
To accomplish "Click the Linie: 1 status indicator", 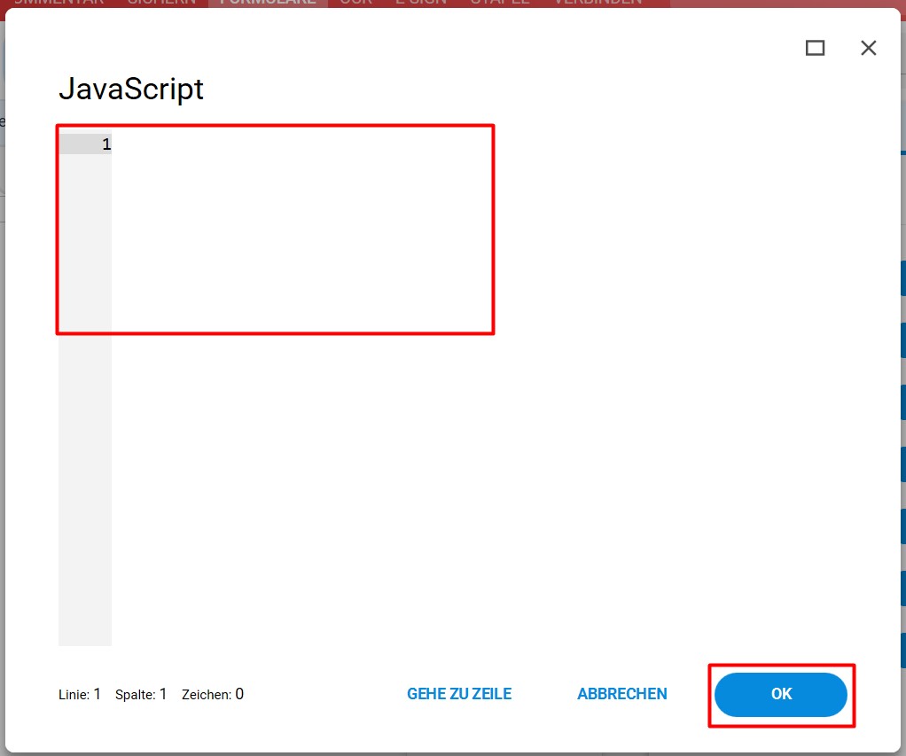I will click(x=80, y=694).
